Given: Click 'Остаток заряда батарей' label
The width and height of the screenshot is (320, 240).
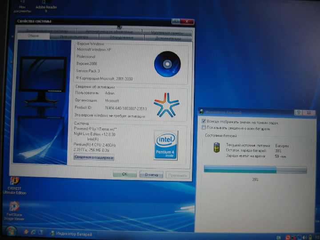Looking at the screenshot, I should (x=246, y=150).
